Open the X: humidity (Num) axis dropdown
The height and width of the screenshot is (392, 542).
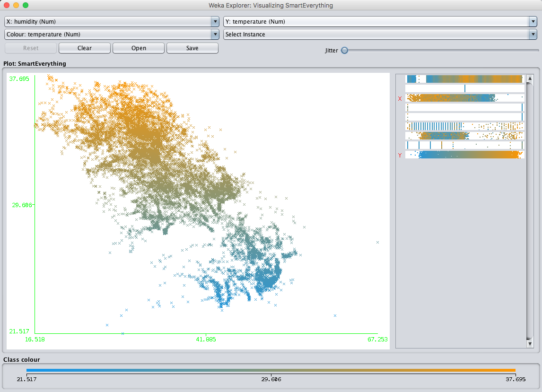pyautogui.click(x=112, y=21)
